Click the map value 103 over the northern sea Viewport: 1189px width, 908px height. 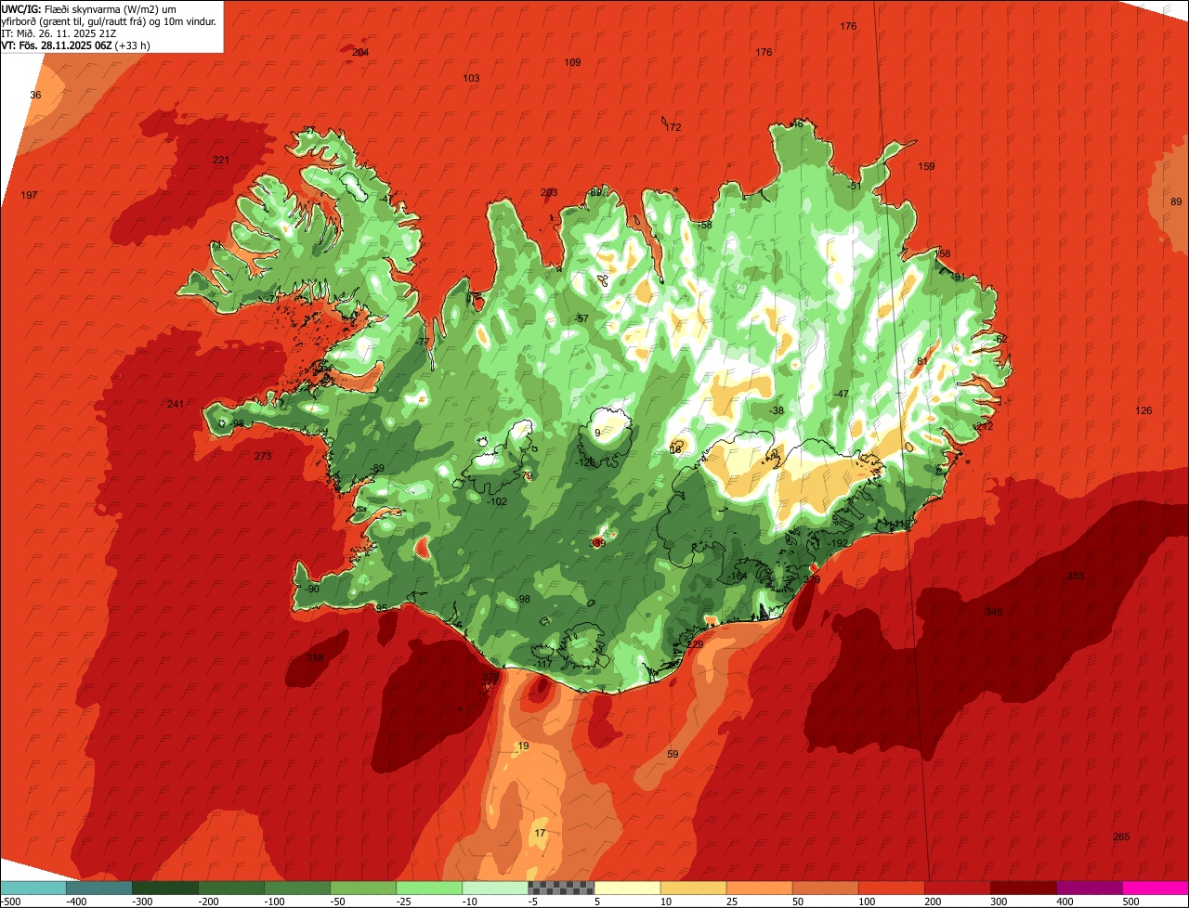click(x=471, y=78)
